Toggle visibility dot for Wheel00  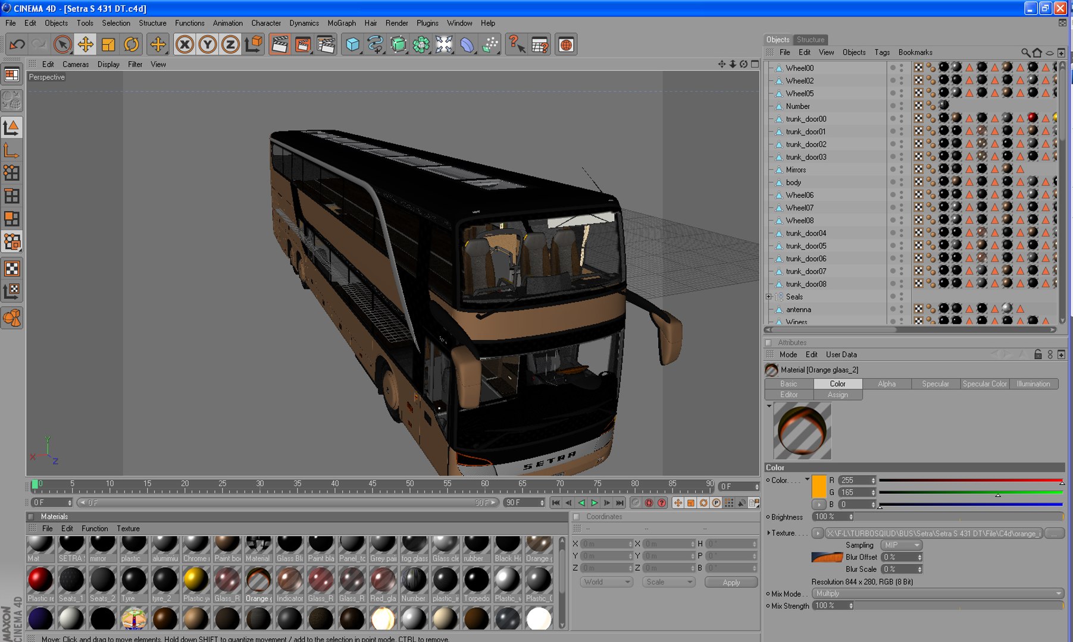pos(893,68)
